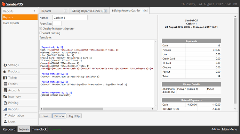
Task: Click {REPORT REFUND PAYMENTS} template line
Action: 55,95
